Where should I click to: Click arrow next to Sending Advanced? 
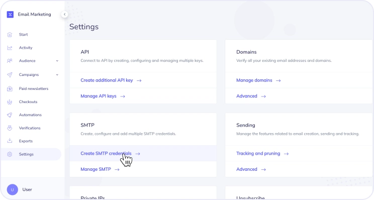[263, 169]
